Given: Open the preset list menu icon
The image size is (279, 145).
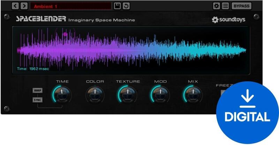Looking at the screenshot, I should pyautogui.click(x=225, y=6).
